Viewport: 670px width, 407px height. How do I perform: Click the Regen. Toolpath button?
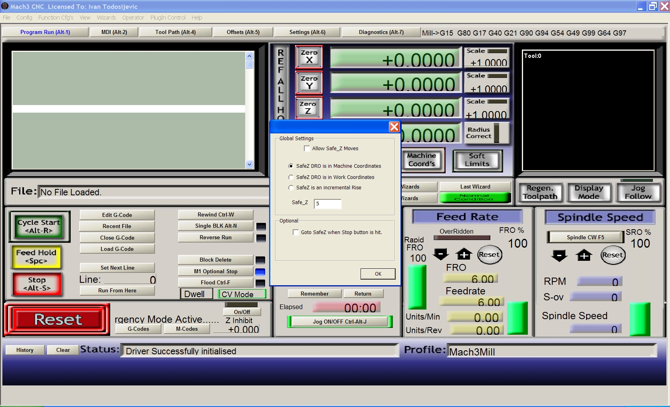(x=540, y=192)
